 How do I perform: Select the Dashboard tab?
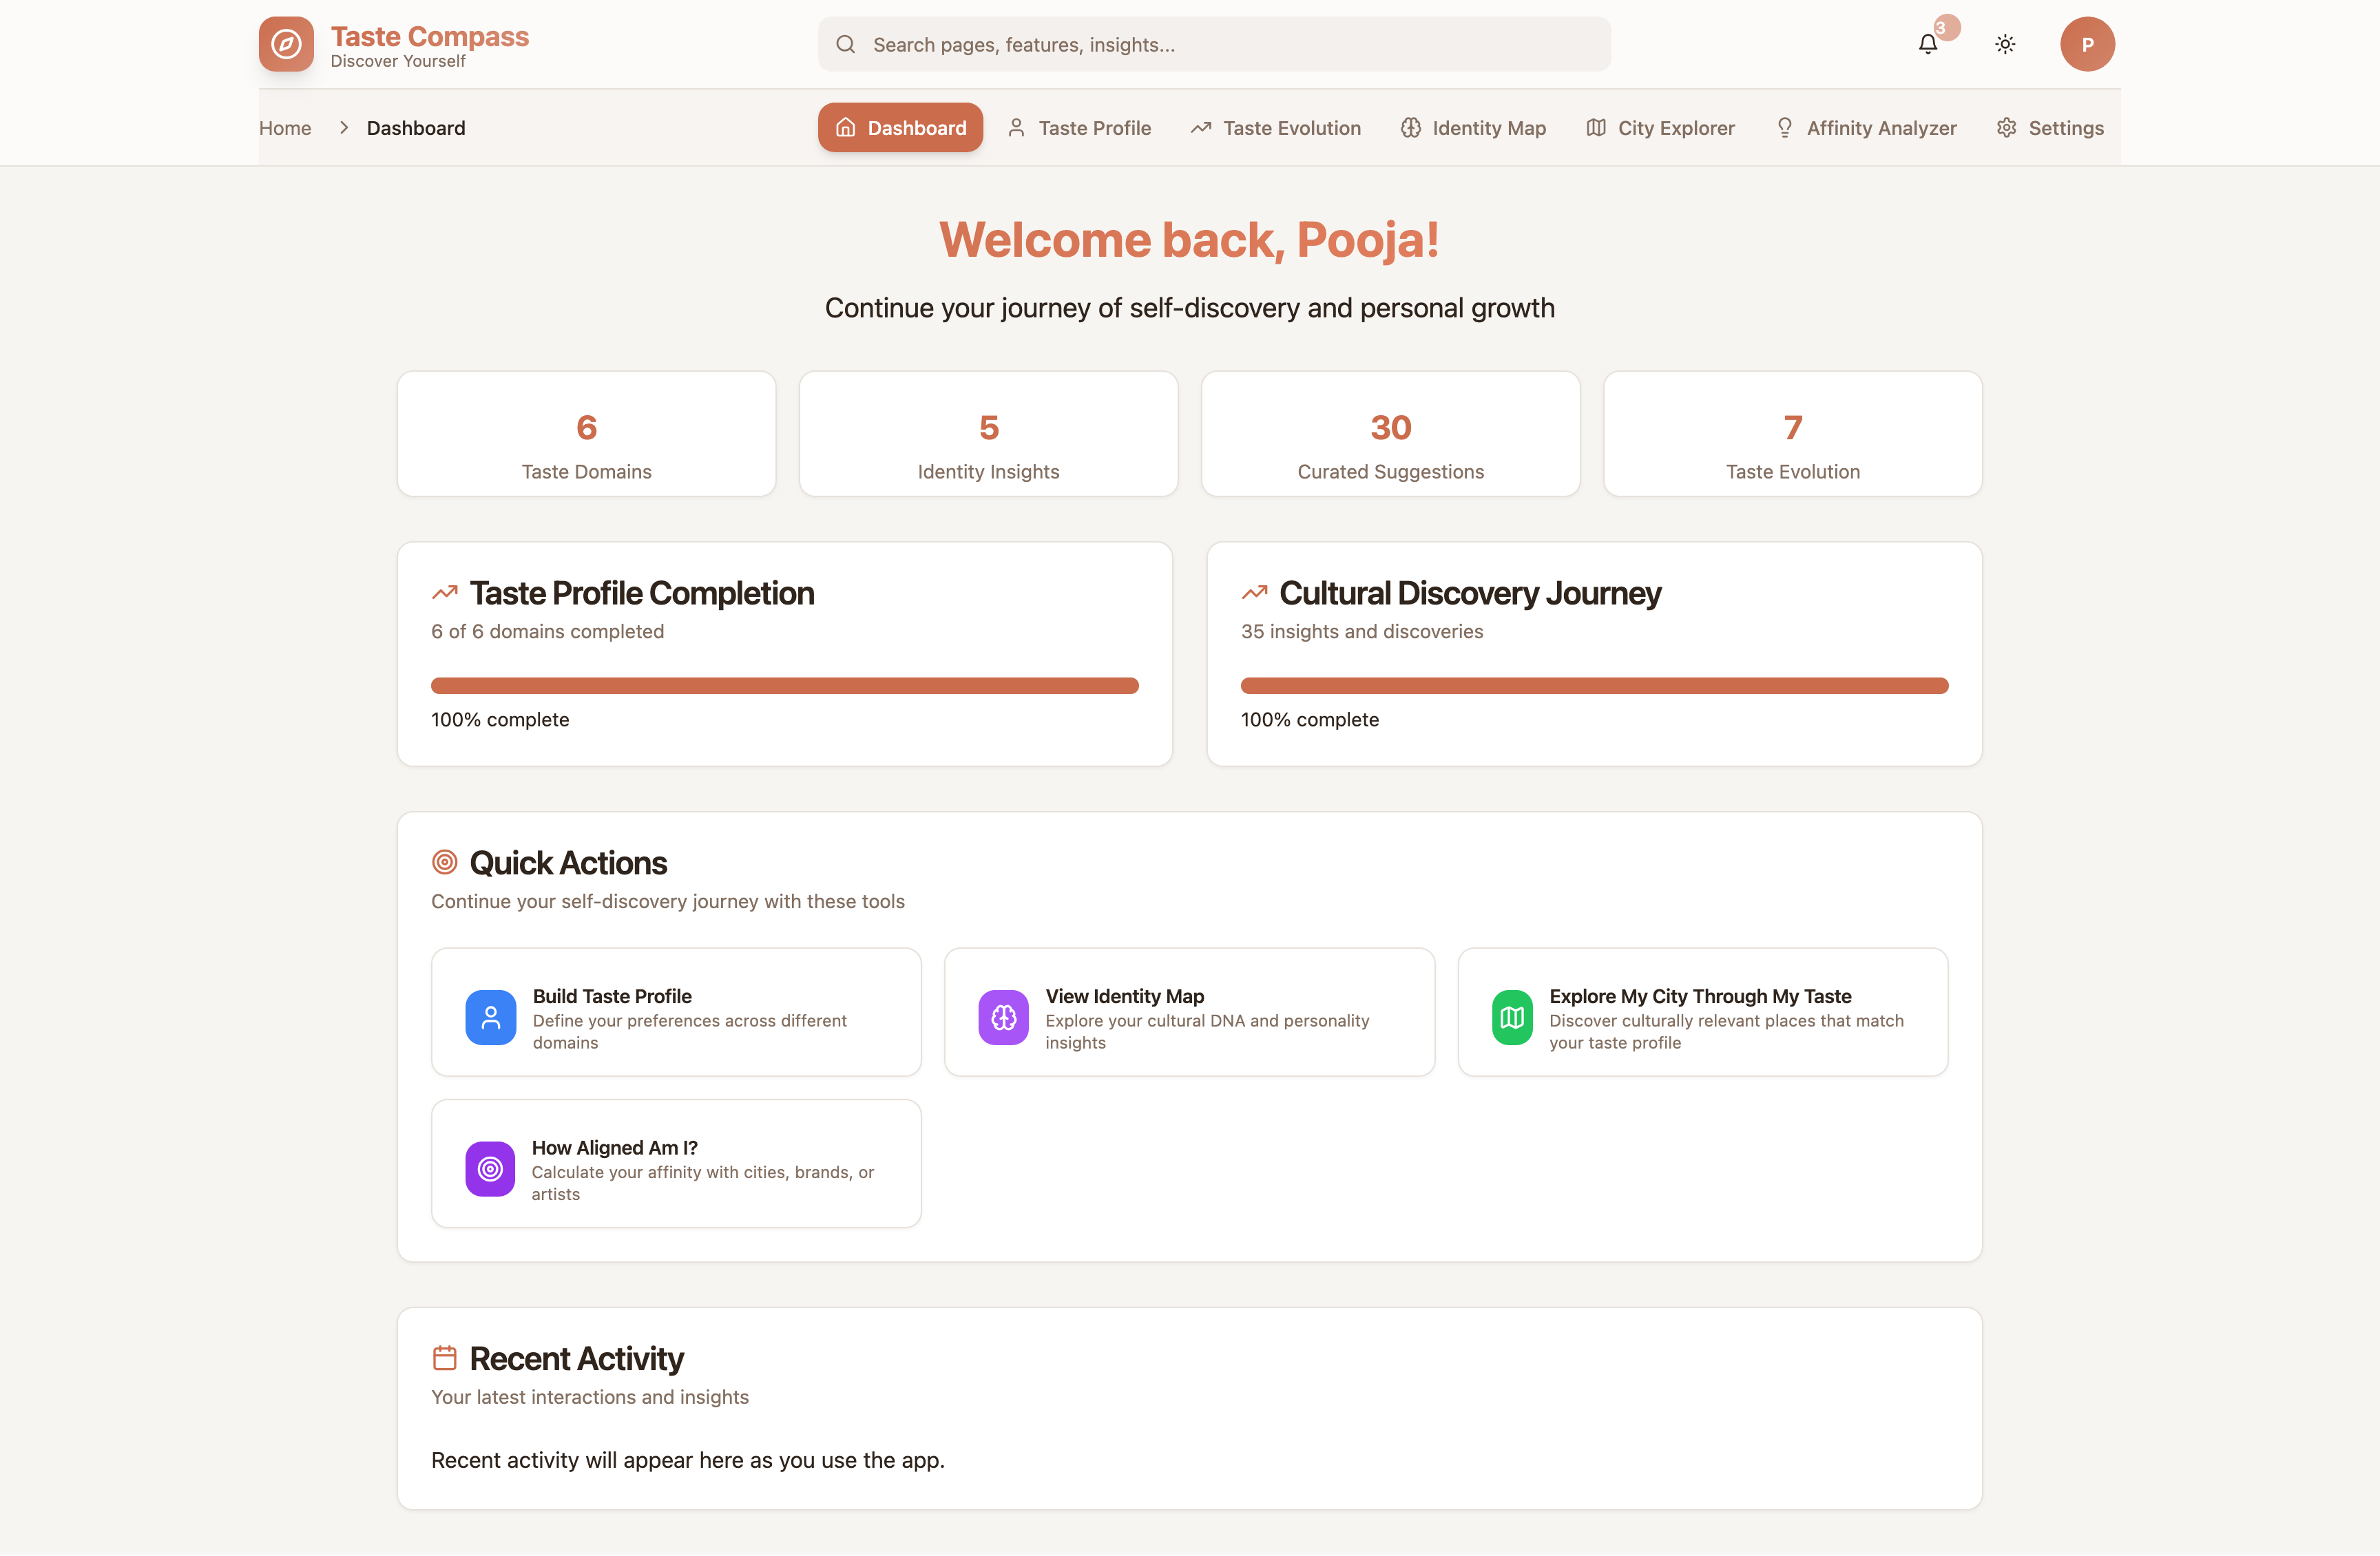click(x=900, y=128)
